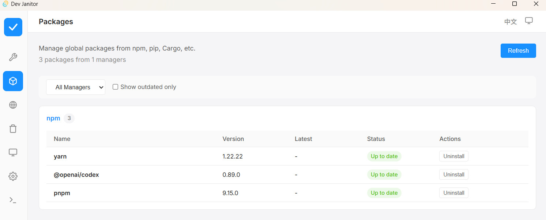Expand the All Managers dropdown
Image resolution: width=546 pixels, height=220 pixels.
76,87
